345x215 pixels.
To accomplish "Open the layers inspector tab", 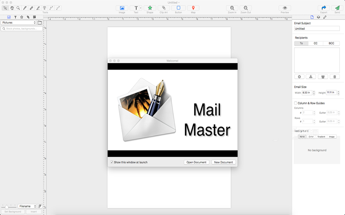I will click(x=318, y=17).
